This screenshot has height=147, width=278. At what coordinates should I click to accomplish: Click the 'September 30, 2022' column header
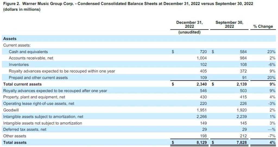[x=229, y=24]
